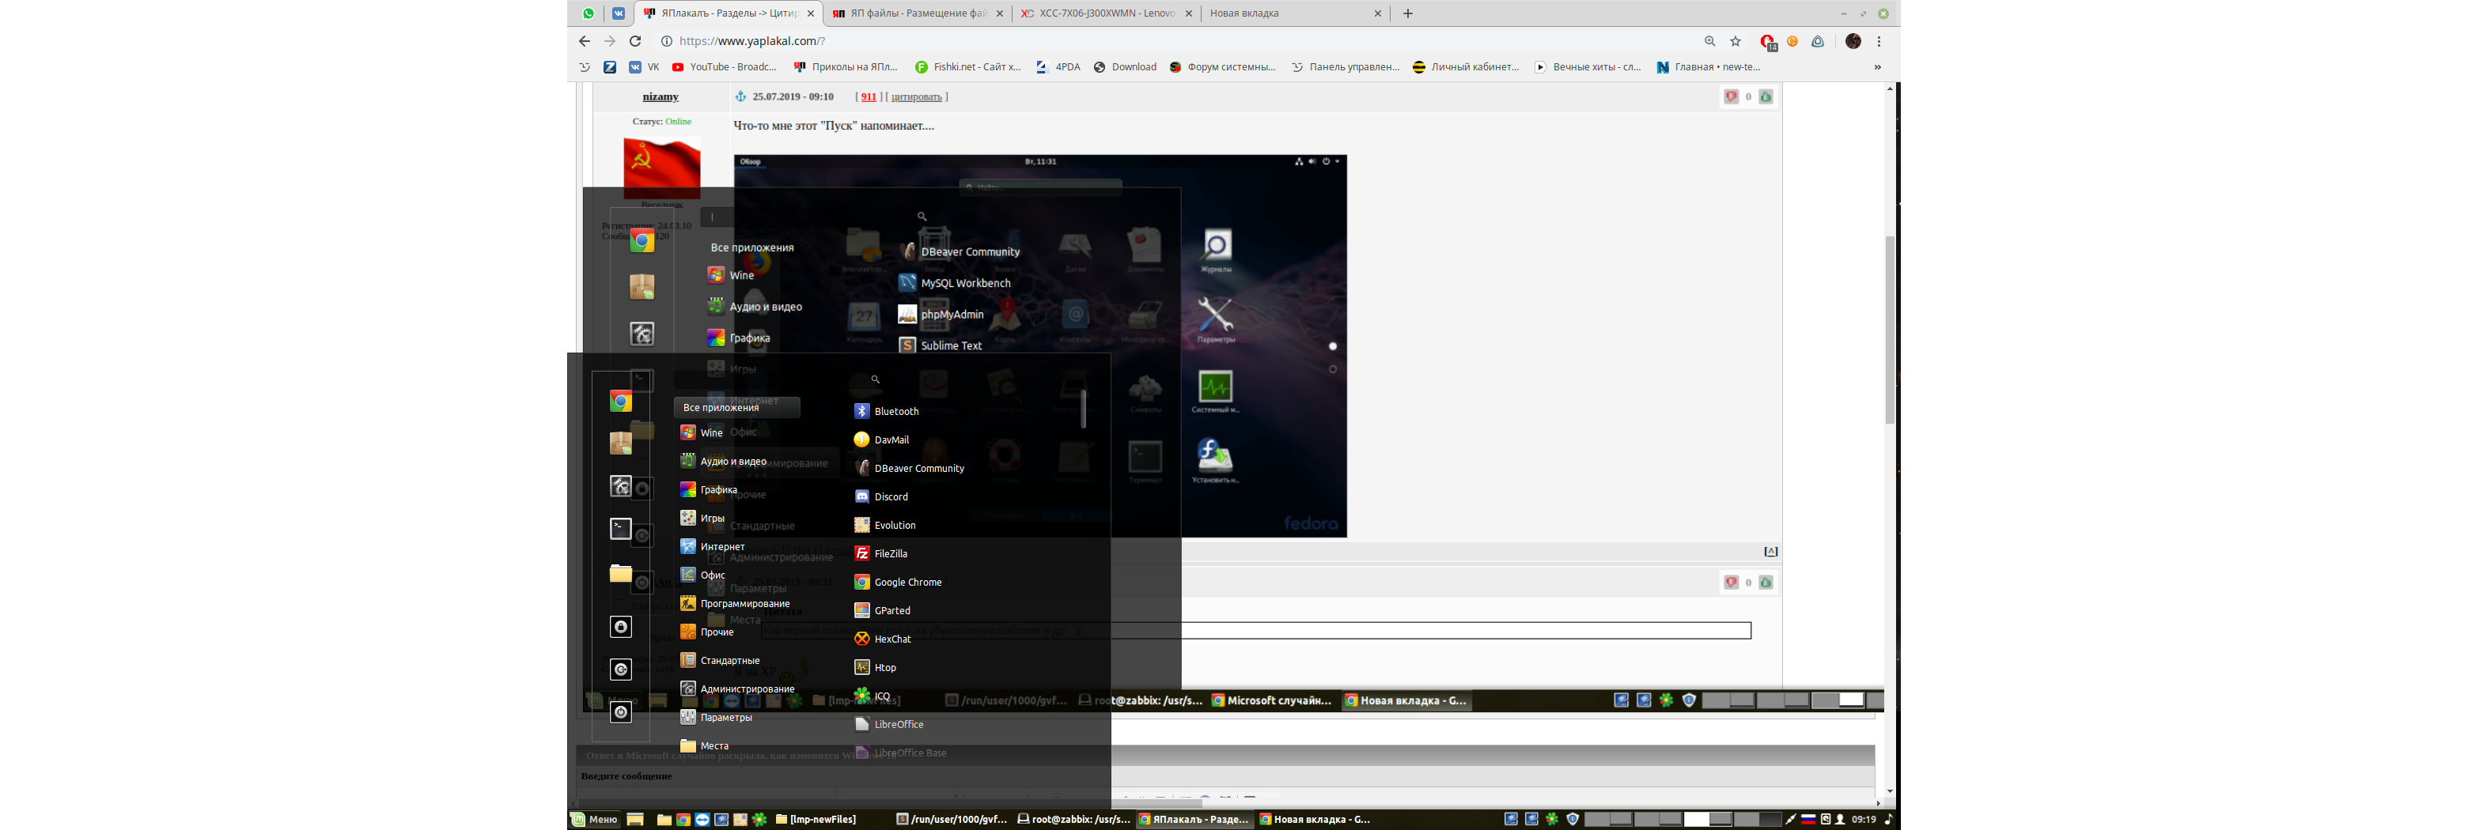The width and height of the screenshot is (2468, 830).
Task: Click the thumbs-down icon on nizamy's post
Action: [x=1732, y=96]
